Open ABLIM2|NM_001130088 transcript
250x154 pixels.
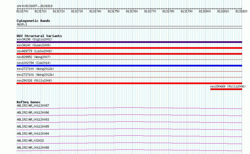pyautogui.click(x=33, y=148)
